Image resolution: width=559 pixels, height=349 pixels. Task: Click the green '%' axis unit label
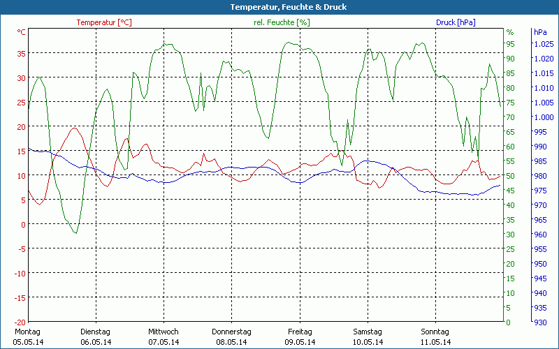[x=510, y=32]
